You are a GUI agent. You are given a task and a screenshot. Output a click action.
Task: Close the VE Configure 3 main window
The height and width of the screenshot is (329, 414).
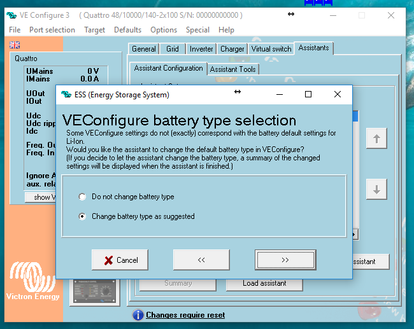coord(391,15)
